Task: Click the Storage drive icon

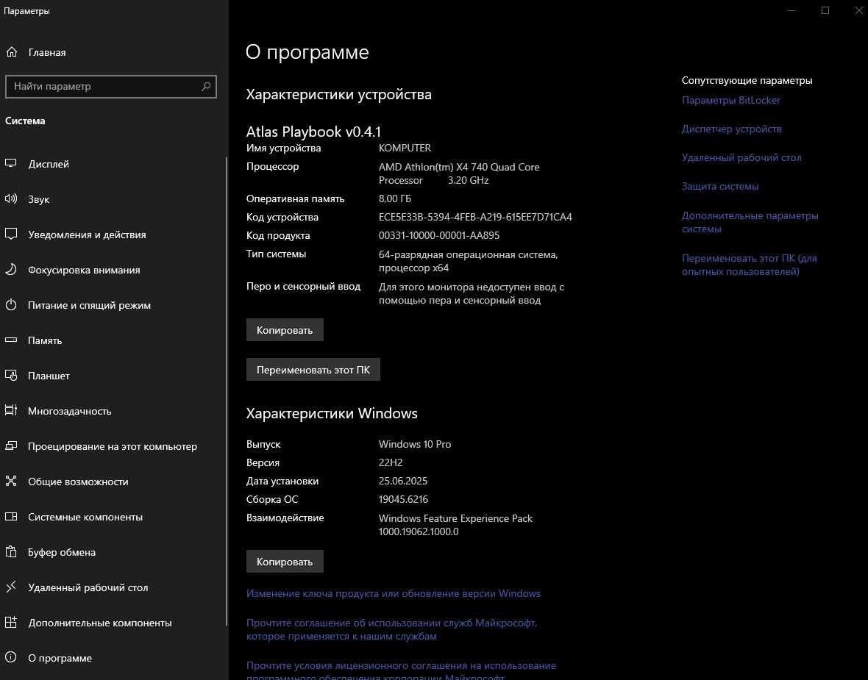Action: coord(11,340)
